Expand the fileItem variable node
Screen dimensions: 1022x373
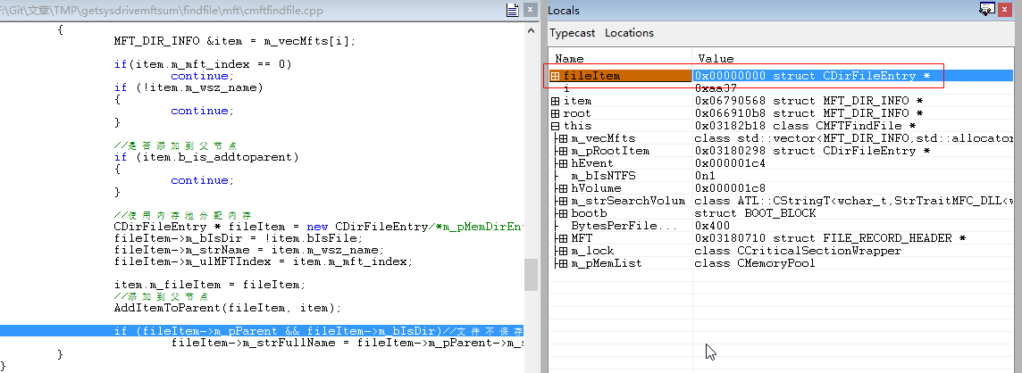(x=556, y=77)
